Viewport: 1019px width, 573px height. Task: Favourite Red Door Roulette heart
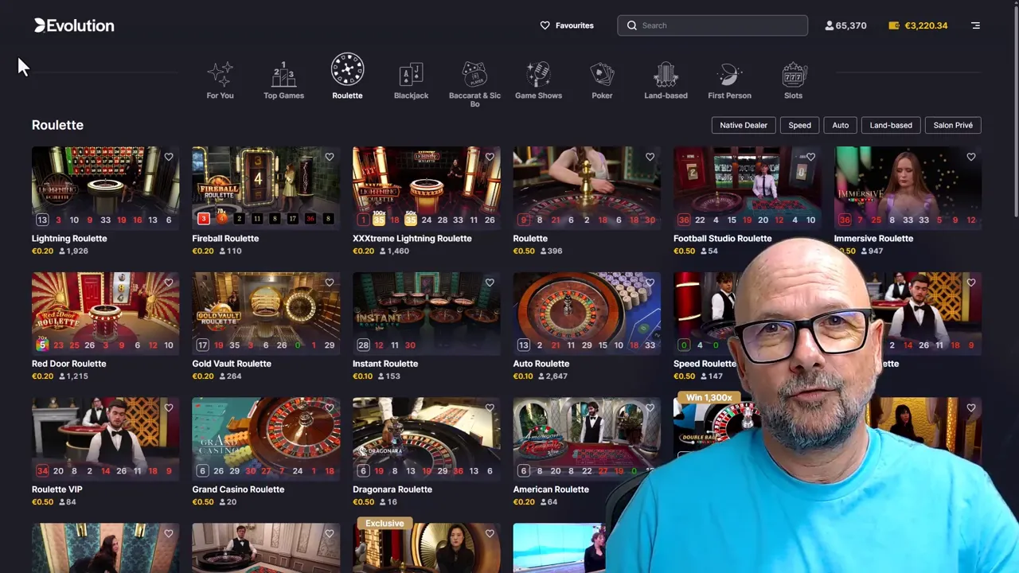[169, 283]
